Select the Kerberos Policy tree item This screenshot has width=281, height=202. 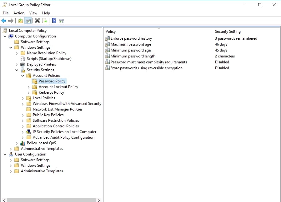(51, 92)
